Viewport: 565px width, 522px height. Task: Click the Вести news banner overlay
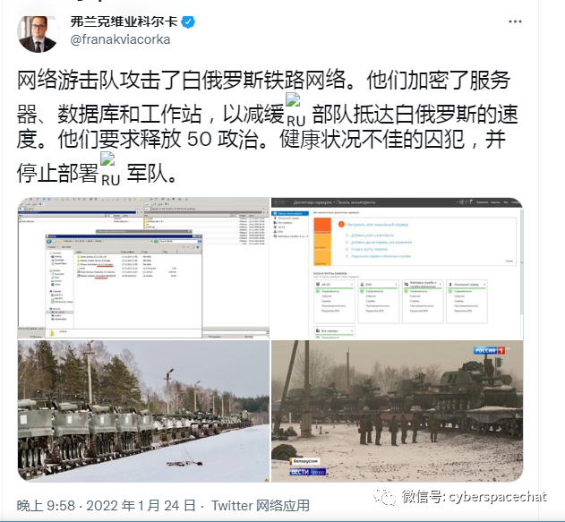[308, 472]
